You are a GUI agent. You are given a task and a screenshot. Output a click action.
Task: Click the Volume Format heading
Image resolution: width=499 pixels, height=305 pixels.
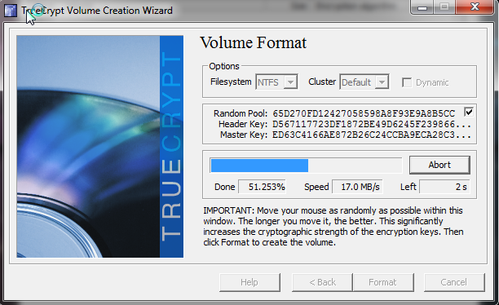253,42
